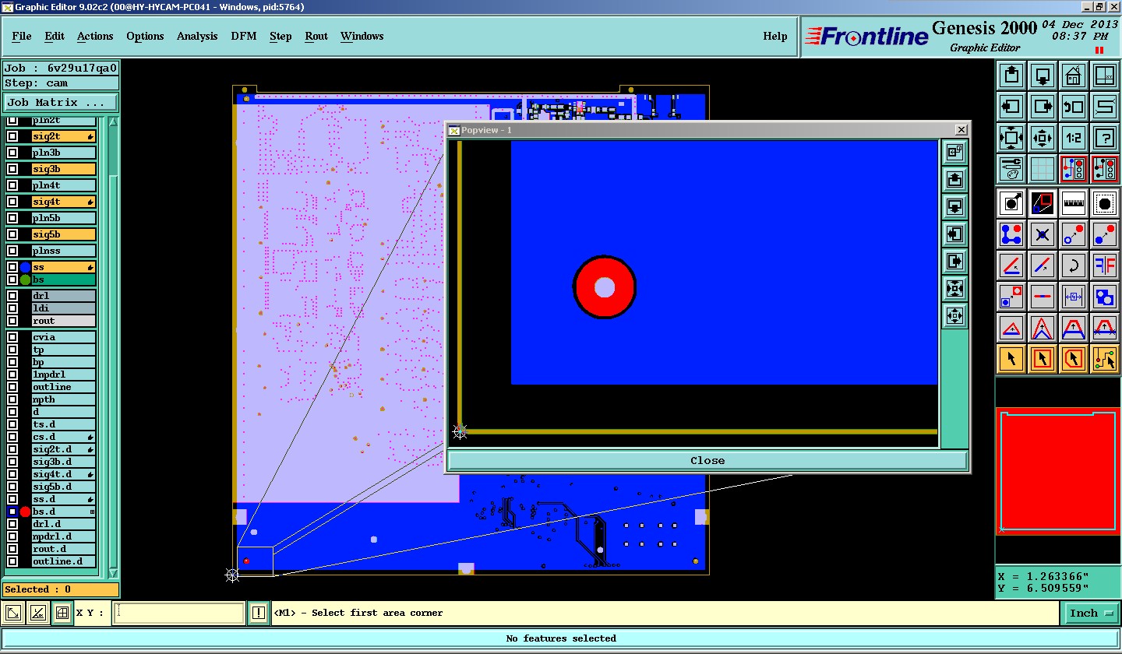Toggle the checkbox for the sig2t layer
This screenshot has height=654, width=1122.
[12, 136]
